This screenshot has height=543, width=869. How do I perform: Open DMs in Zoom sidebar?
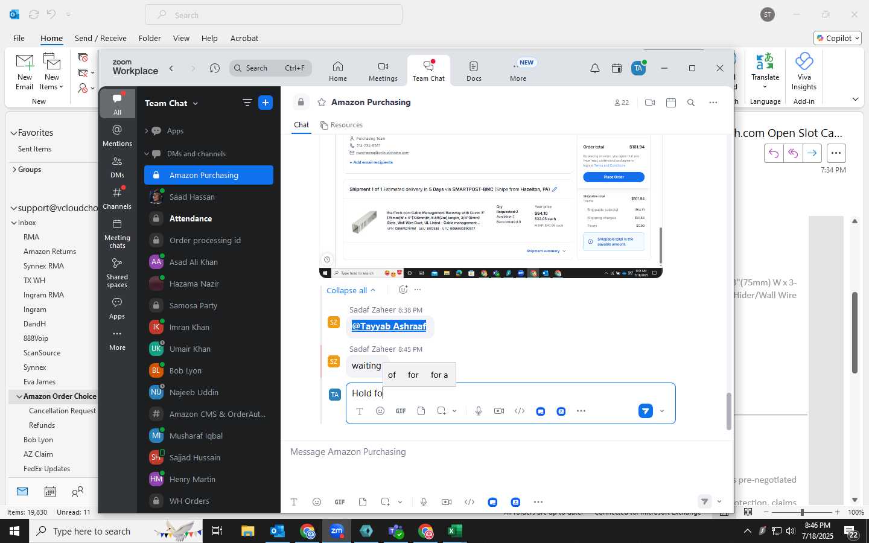pyautogui.click(x=117, y=167)
